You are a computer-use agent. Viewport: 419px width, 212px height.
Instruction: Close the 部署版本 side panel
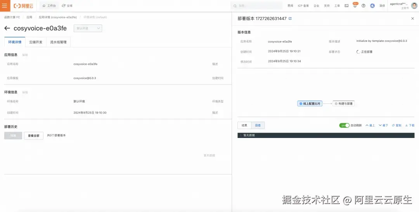[412, 19]
